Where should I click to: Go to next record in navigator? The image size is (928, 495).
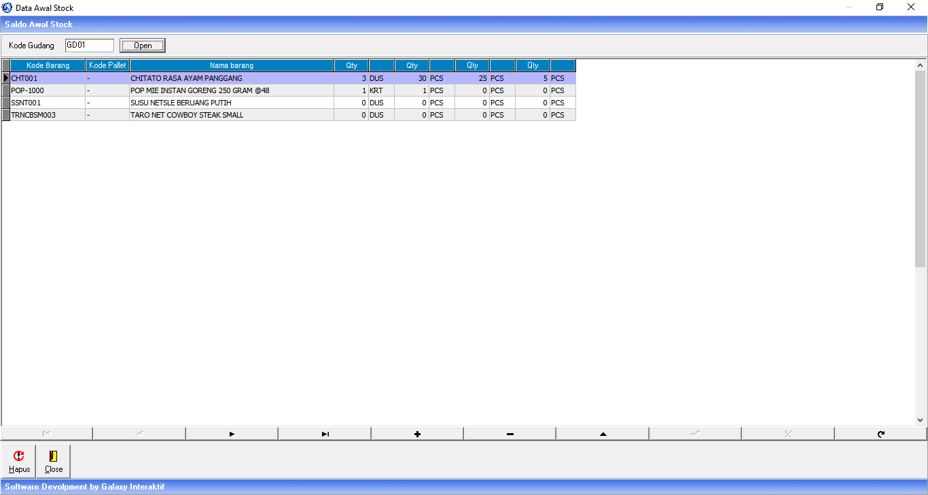coord(232,434)
